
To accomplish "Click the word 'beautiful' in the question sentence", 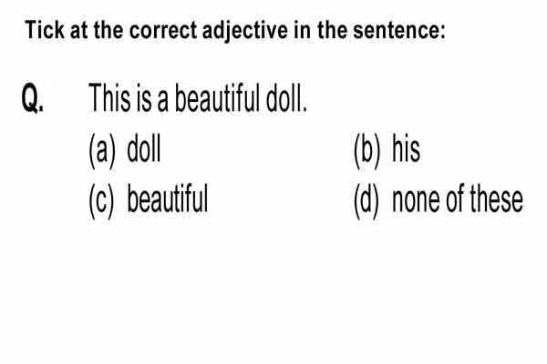I will point(217,98).
